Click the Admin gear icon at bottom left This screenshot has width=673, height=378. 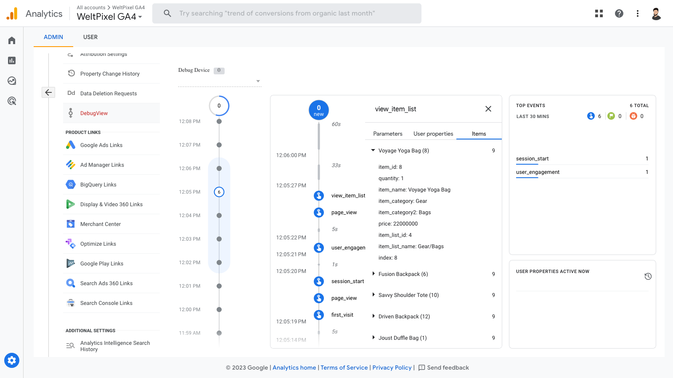coord(12,360)
